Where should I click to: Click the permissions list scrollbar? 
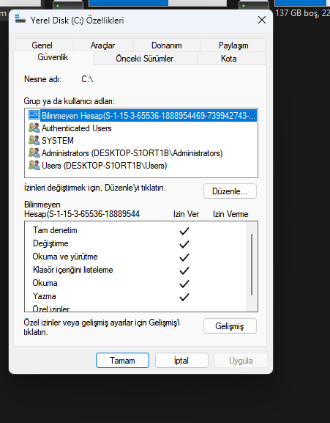click(252, 265)
